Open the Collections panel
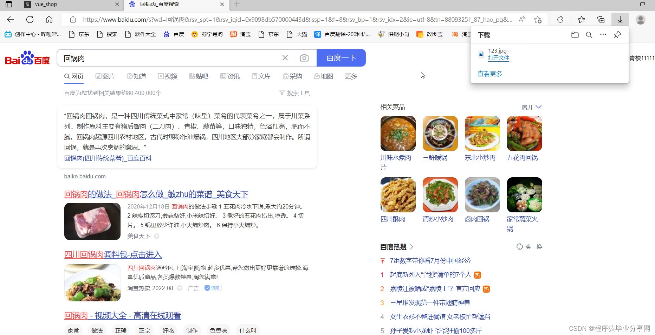 (x=601, y=20)
